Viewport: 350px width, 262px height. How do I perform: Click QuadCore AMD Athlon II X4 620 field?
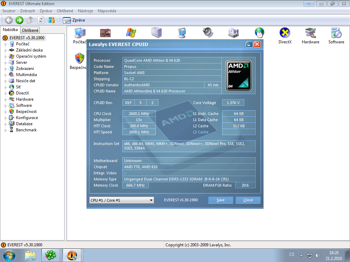[x=172, y=60]
